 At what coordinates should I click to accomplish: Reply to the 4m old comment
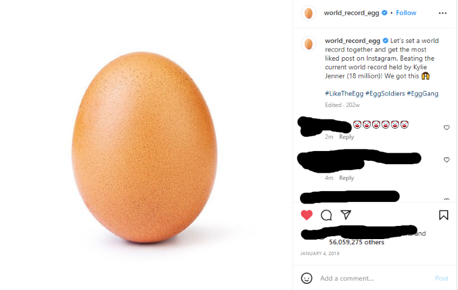coord(346,178)
